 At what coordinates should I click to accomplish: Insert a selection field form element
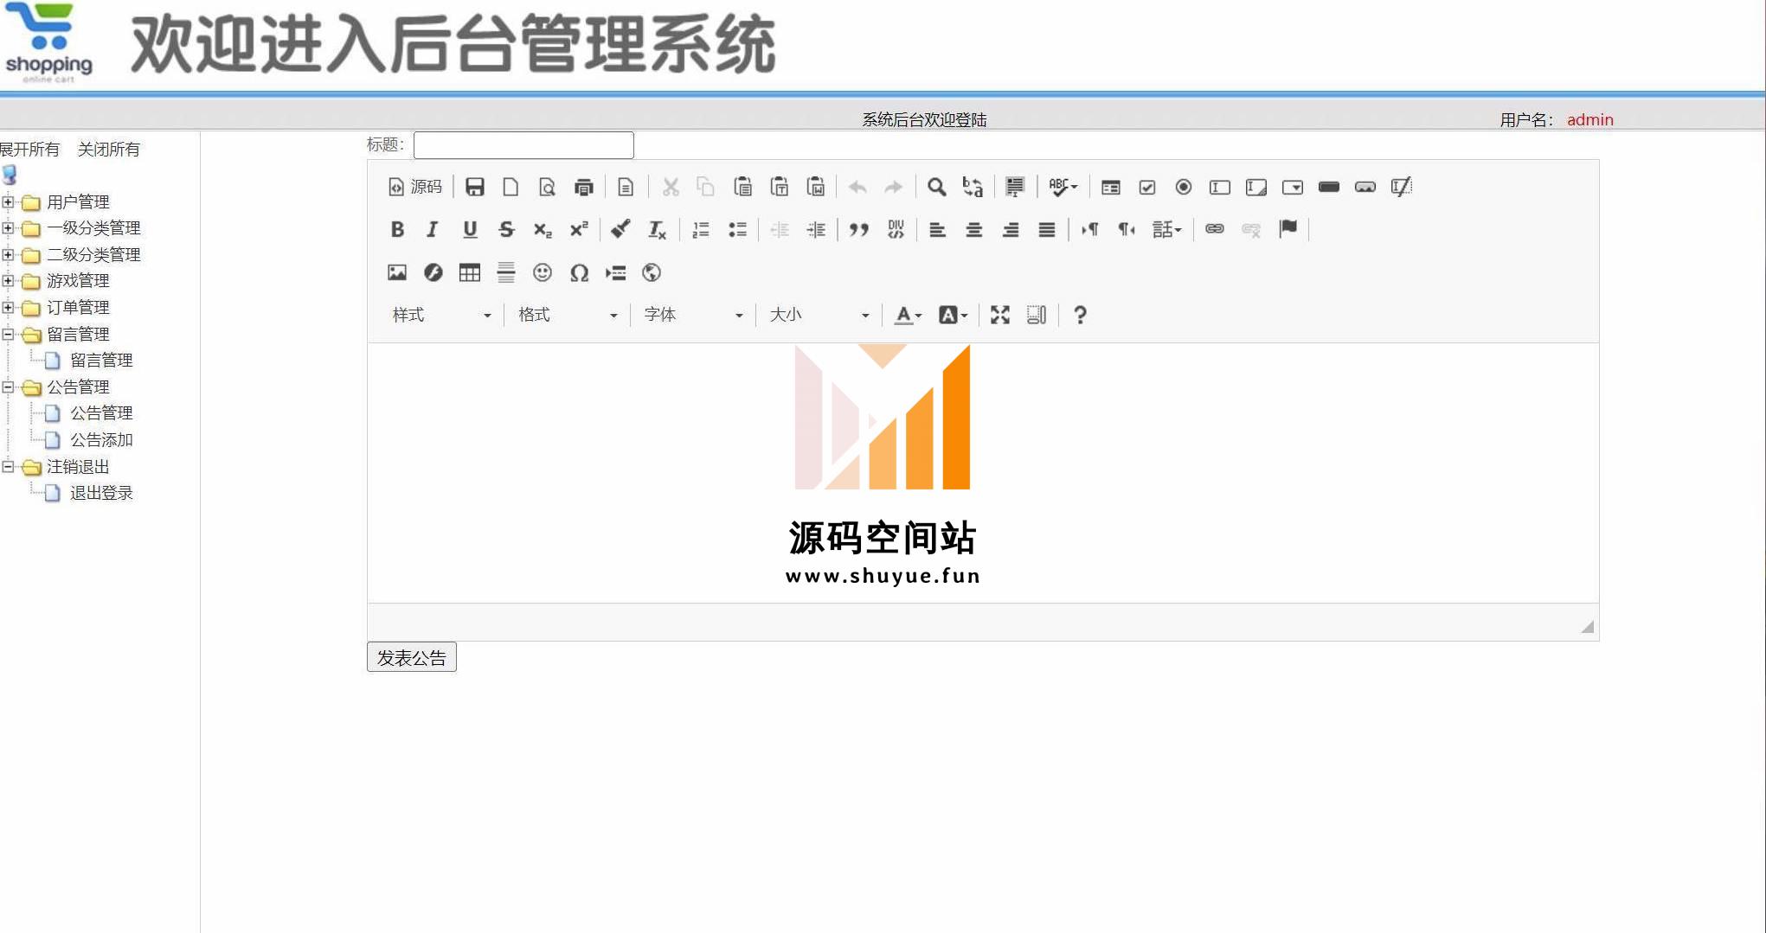(1293, 187)
